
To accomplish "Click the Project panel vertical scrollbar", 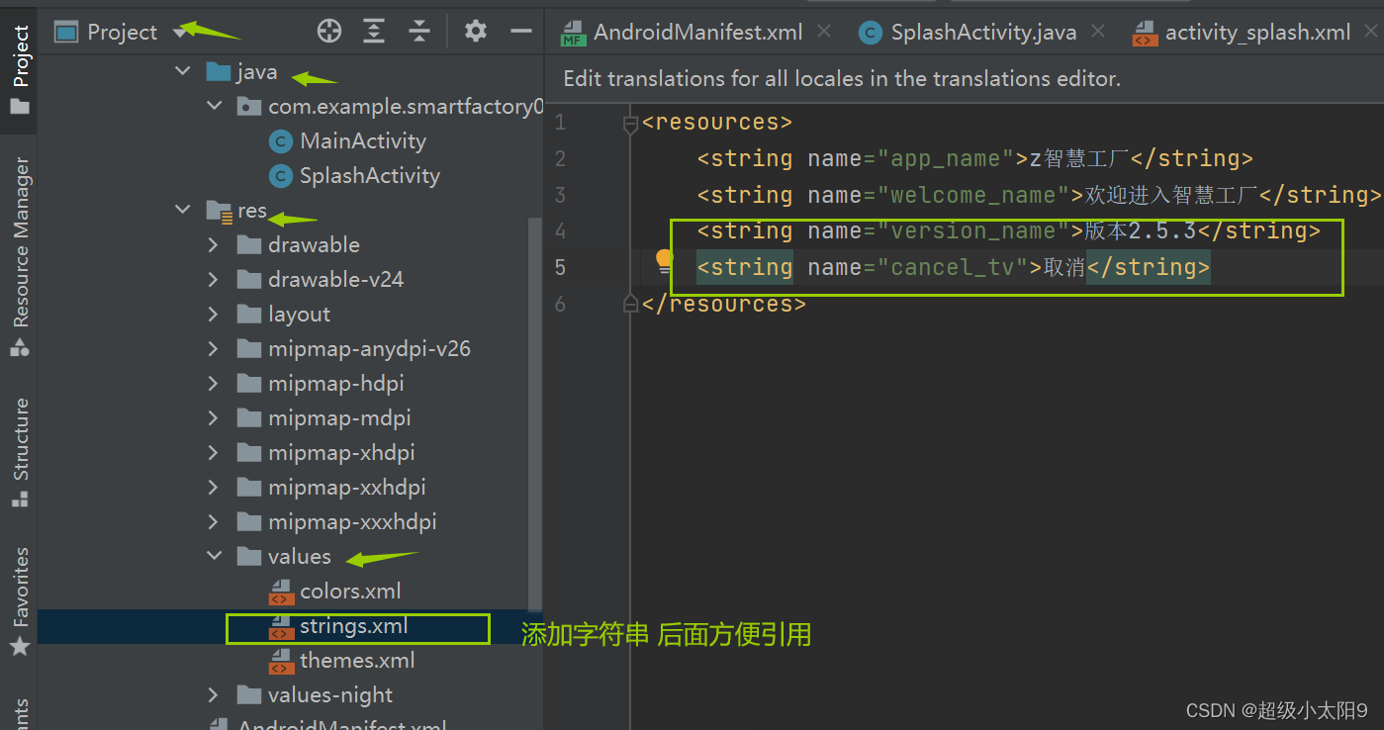I will click(534, 415).
